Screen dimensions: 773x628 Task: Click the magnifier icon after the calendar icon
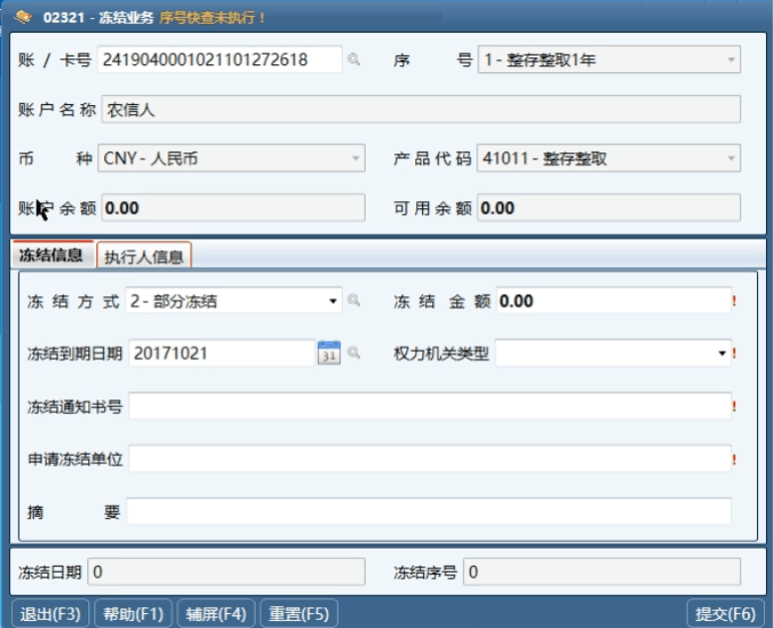coord(354,353)
